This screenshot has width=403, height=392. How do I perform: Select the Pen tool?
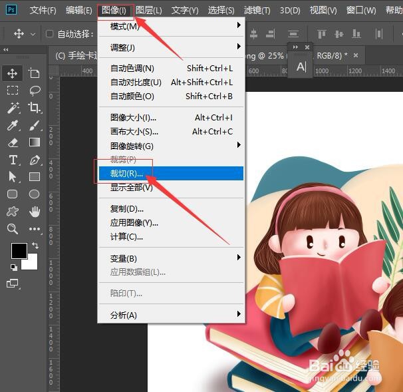pos(35,160)
